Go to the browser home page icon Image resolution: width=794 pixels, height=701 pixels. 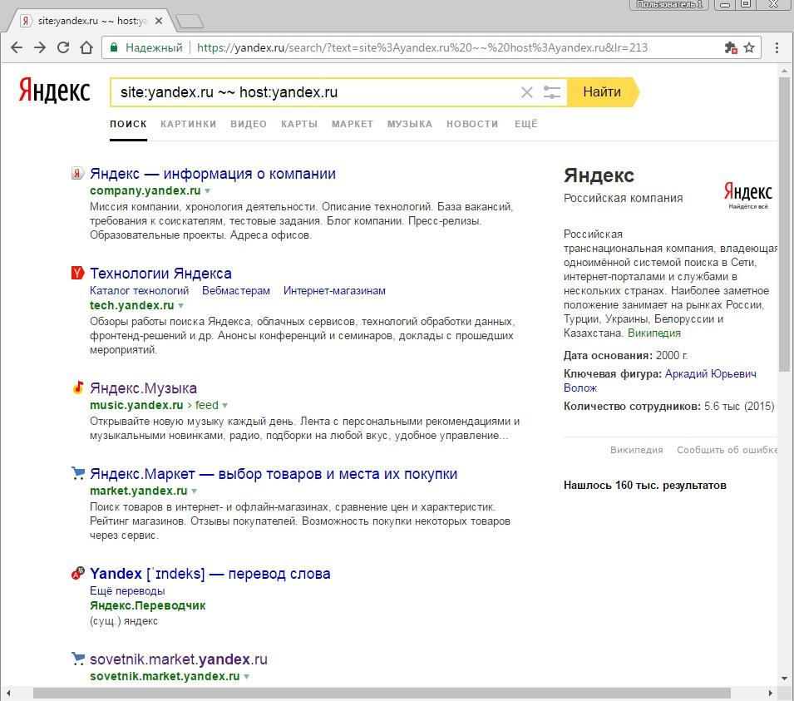[x=86, y=47]
